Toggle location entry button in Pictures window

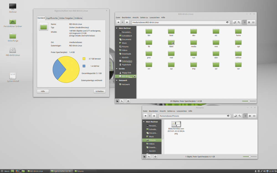(235, 116)
